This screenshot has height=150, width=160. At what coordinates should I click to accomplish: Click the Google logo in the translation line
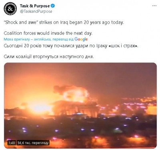(81, 39)
